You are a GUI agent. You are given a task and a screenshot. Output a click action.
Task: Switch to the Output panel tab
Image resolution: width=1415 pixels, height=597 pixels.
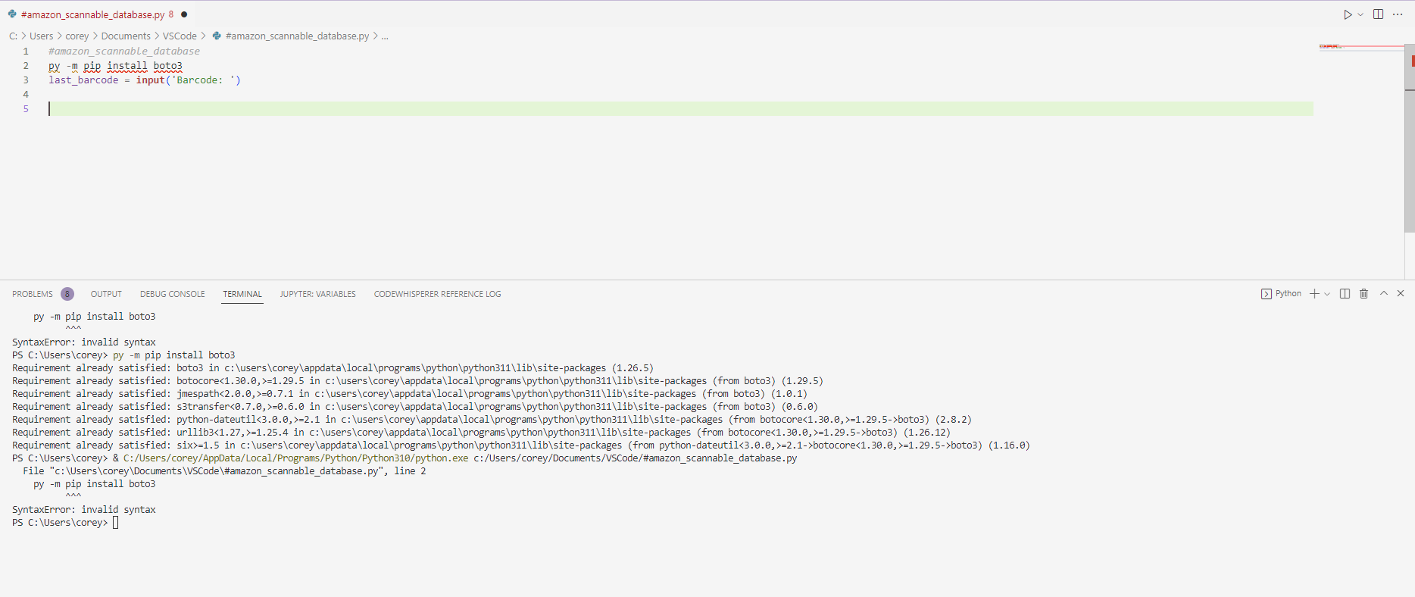[106, 294]
